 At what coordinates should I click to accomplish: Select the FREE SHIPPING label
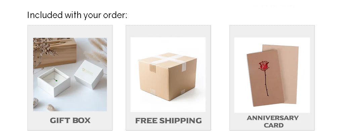click(168, 121)
